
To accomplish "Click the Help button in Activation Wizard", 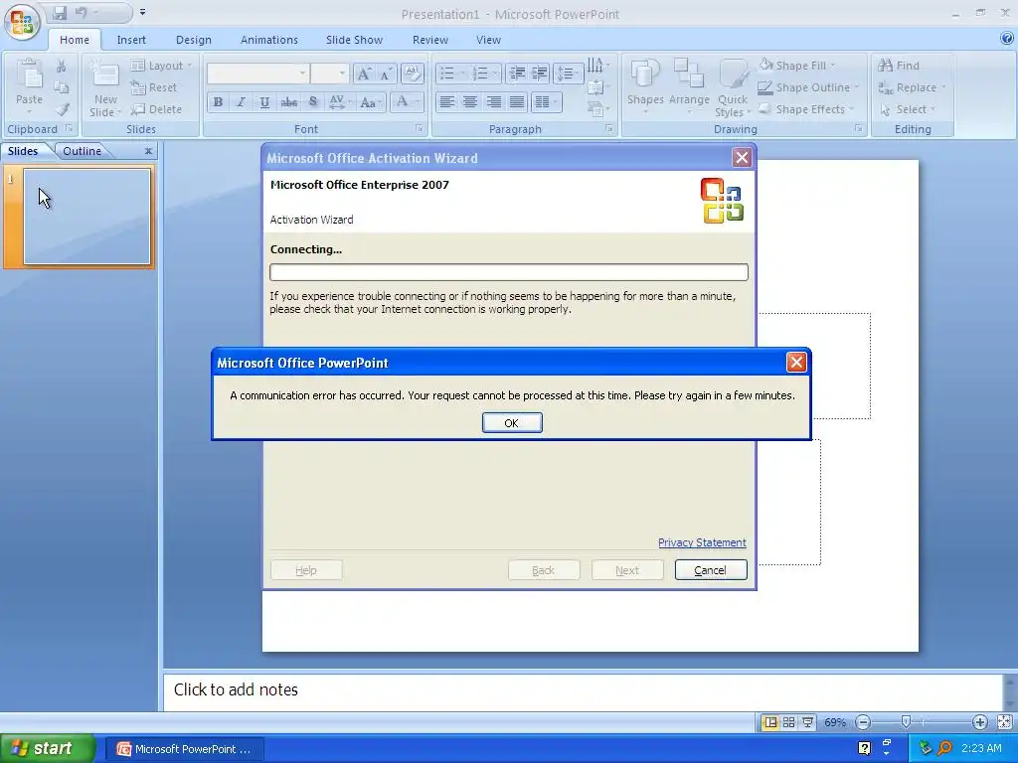I will coord(306,569).
